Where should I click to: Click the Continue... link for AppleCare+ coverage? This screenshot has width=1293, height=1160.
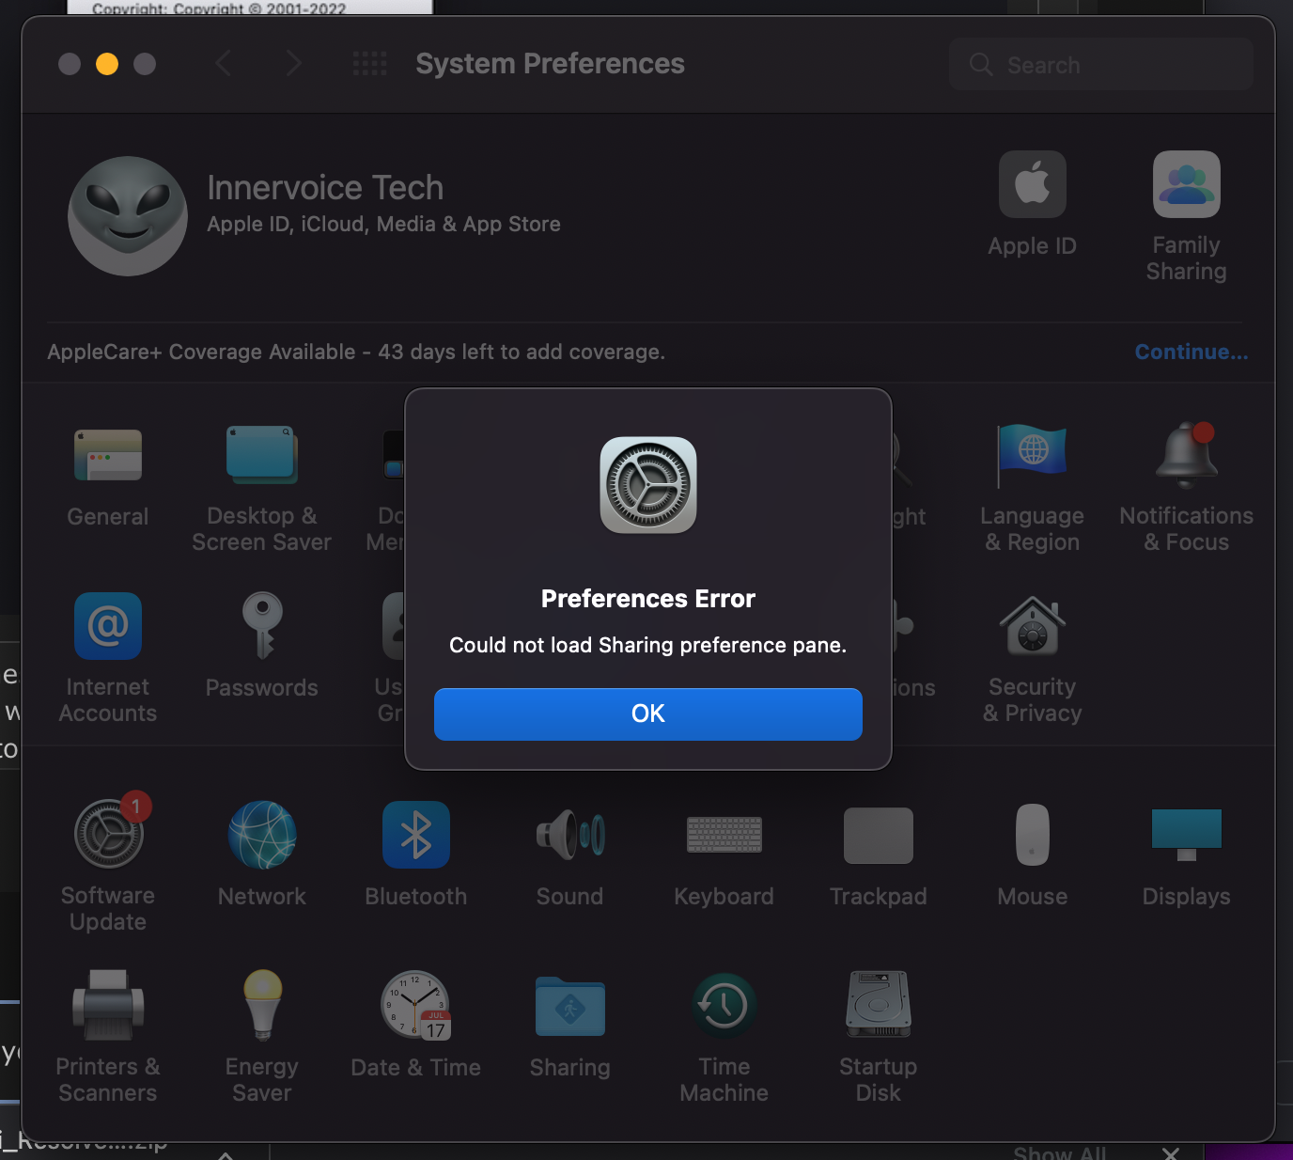(1192, 352)
